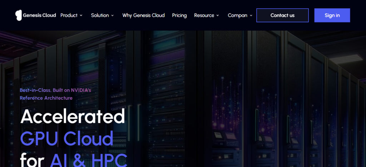Go to Why Genesis Cloud page
Screen dimensions: 366x167
point(144,15)
